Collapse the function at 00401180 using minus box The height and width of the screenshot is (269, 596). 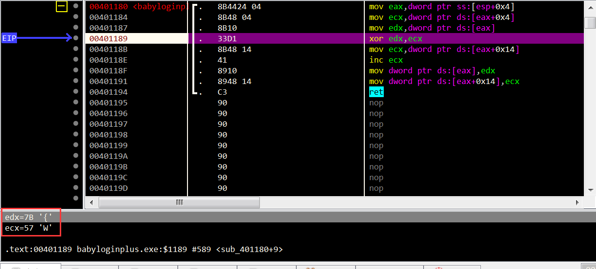(62, 6)
